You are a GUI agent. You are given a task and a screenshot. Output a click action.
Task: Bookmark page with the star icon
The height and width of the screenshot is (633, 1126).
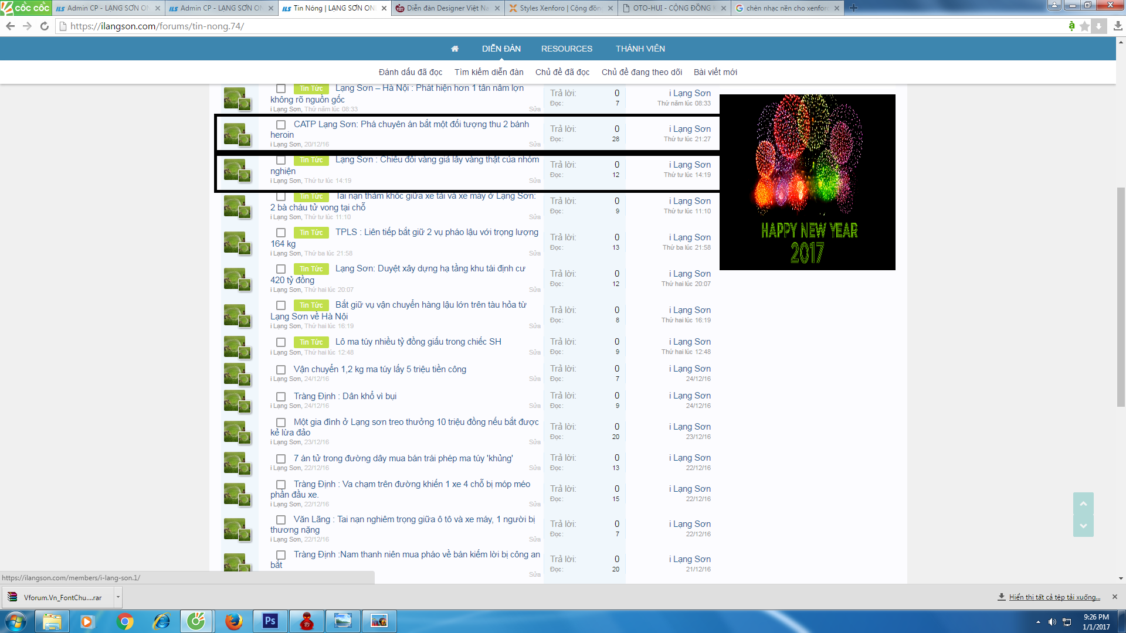(1084, 26)
